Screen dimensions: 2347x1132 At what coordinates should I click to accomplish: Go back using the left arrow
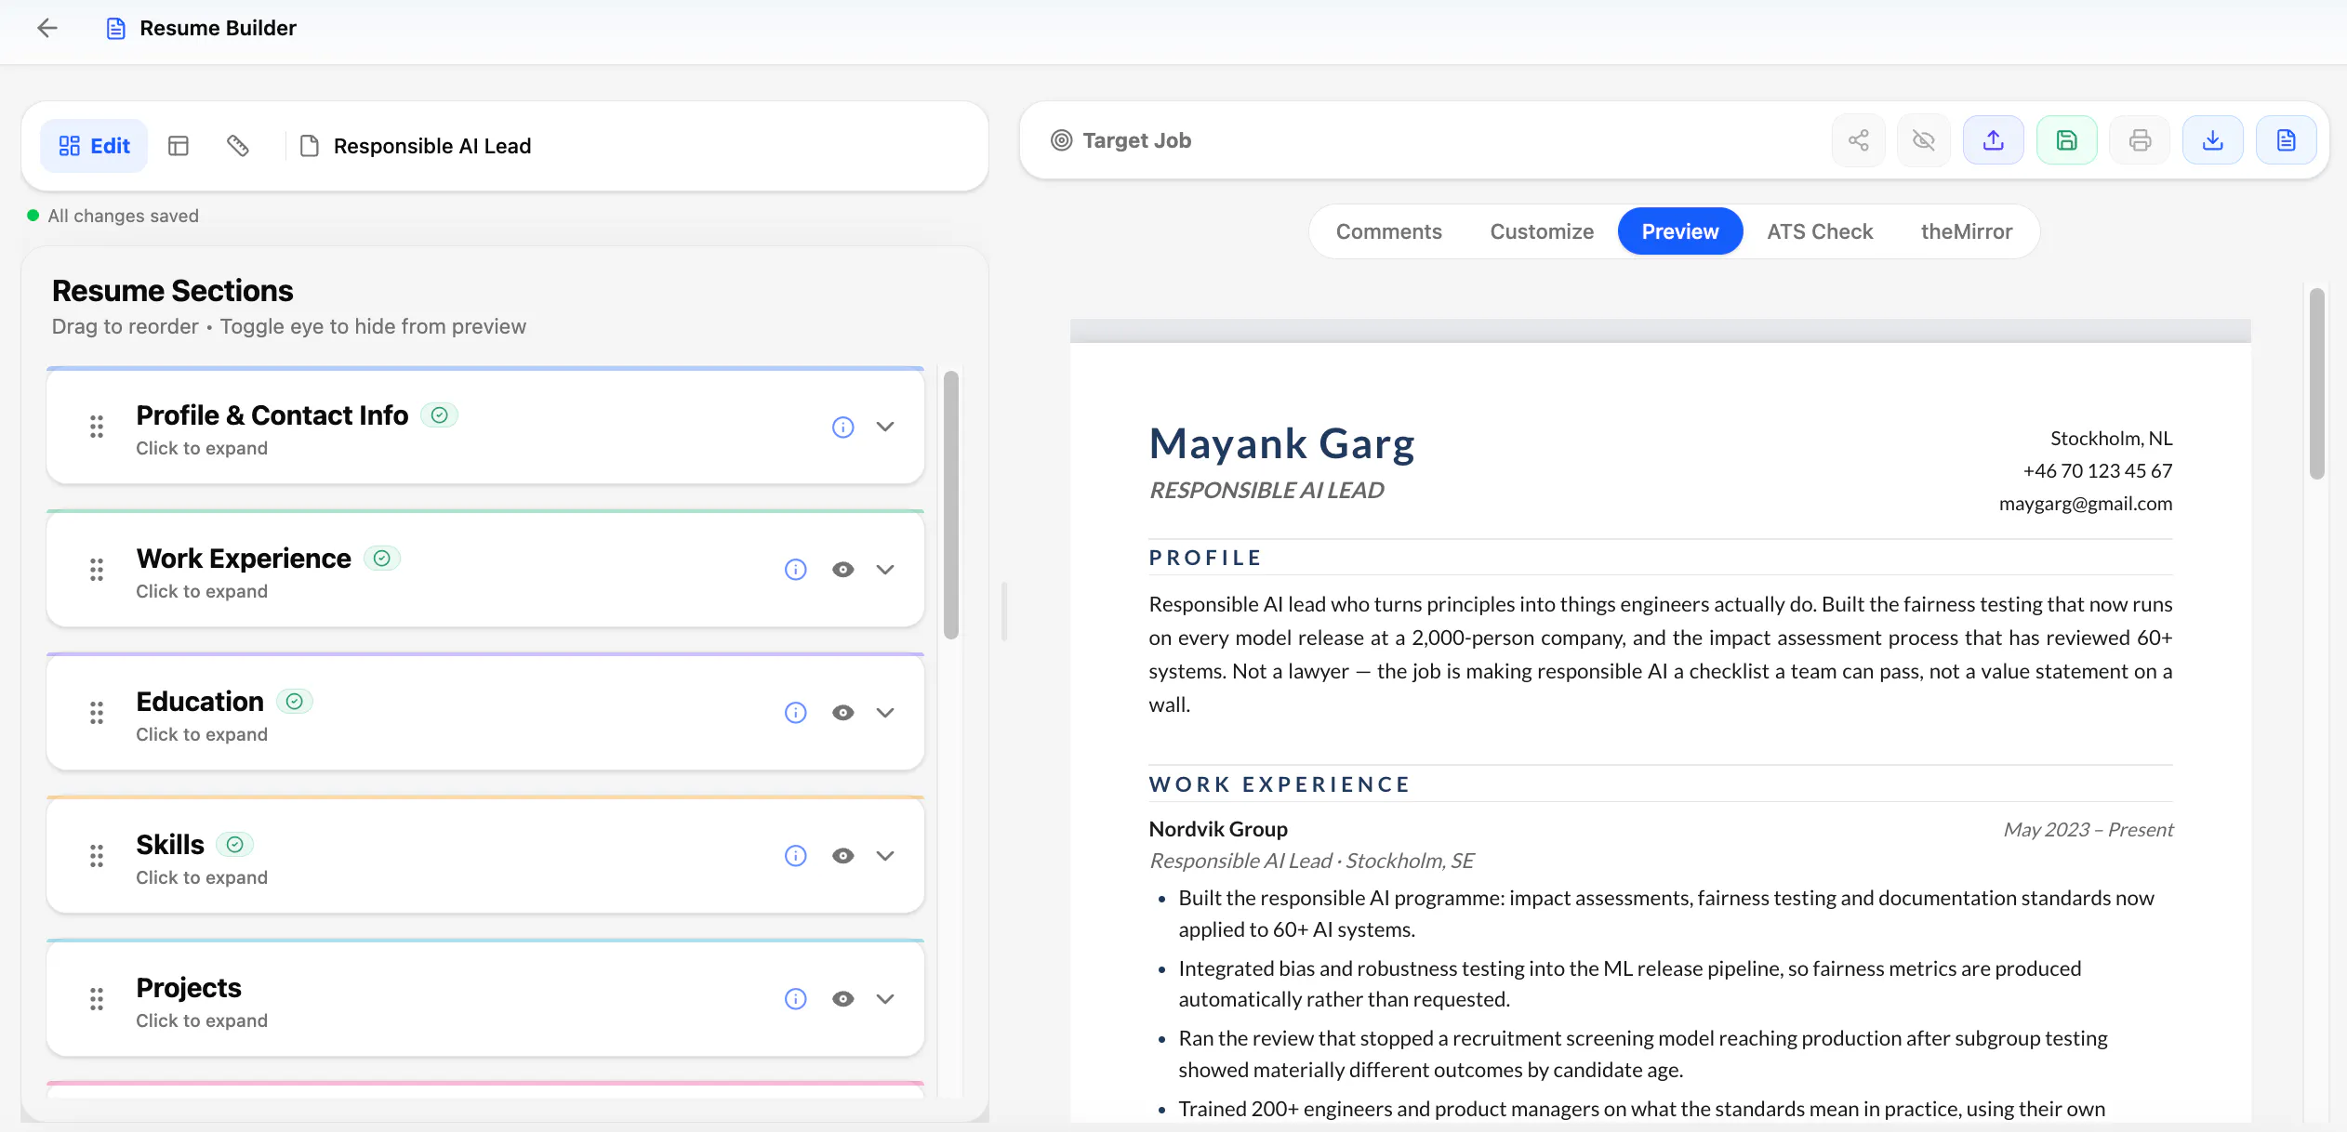click(x=47, y=28)
